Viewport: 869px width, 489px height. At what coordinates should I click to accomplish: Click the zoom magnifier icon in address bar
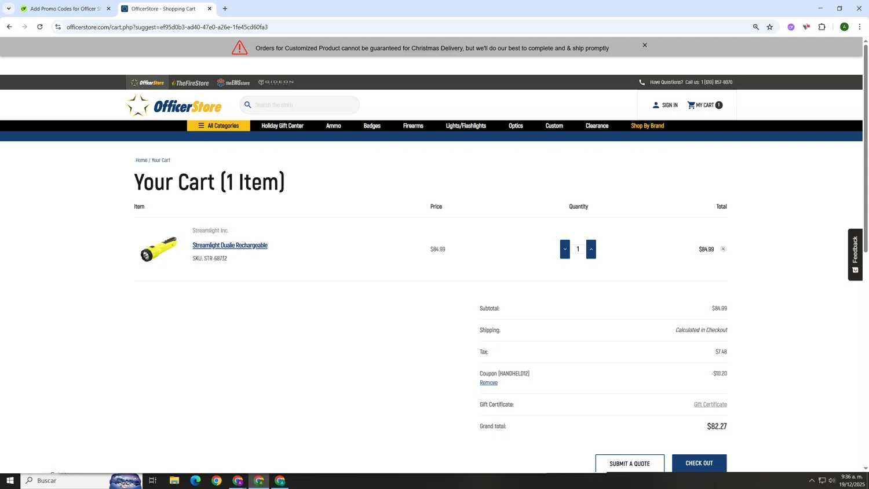[756, 27]
